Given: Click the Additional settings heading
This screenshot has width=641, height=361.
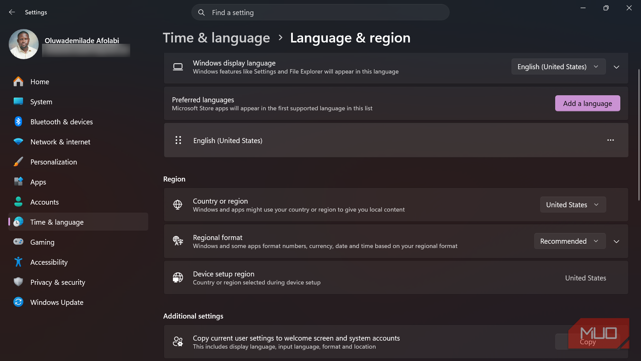Looking at the screenshot, I should click(x=193, y=316).
